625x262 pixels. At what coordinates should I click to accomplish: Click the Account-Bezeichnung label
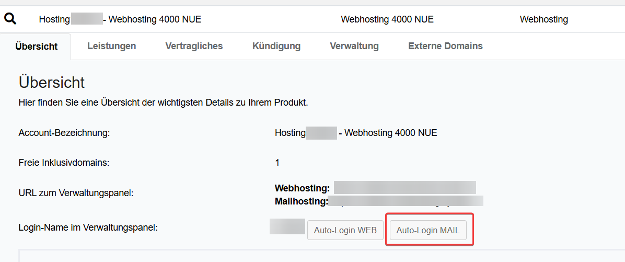pyautogui.click(x=64, y=133)
